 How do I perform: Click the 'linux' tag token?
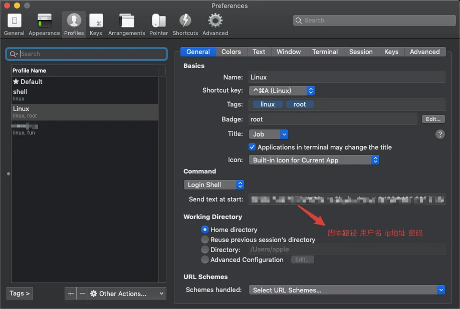click(x=268, y=104)
